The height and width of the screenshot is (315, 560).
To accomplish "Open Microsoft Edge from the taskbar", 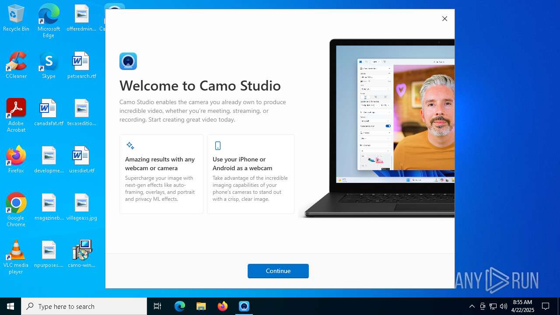I will [x=180, y=306].
